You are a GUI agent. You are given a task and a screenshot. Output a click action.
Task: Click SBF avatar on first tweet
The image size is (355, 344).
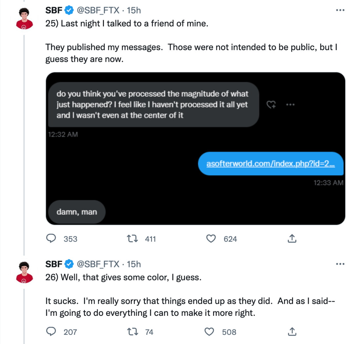tap(25, 18)
